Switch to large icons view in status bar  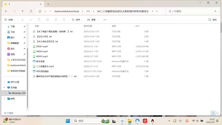click(x=218, y=113)
